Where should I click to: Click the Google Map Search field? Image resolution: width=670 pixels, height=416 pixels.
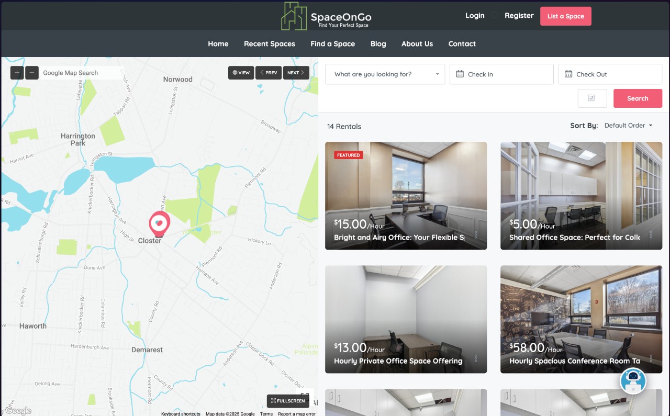coord(81,73)
